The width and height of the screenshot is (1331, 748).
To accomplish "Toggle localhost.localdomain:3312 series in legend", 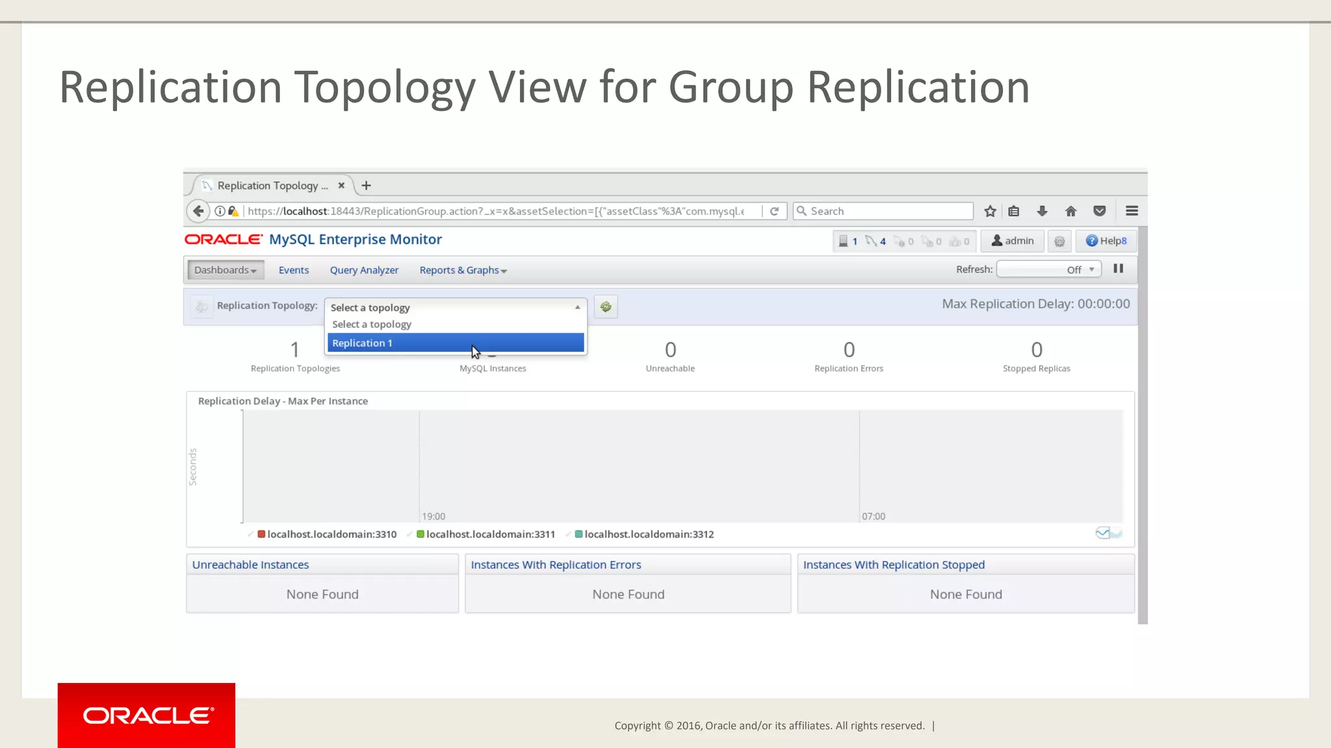I will [x=643, y=534].
